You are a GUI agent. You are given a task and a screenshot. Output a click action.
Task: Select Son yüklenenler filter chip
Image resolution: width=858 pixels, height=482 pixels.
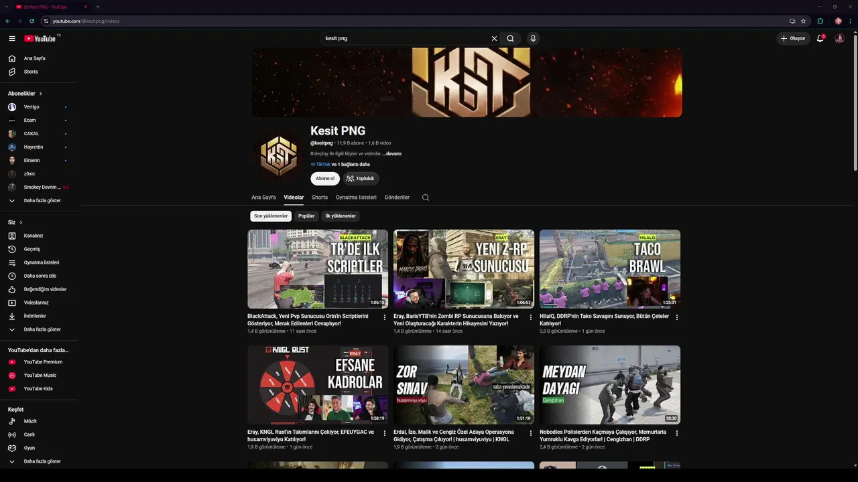(x=271, y=216)
